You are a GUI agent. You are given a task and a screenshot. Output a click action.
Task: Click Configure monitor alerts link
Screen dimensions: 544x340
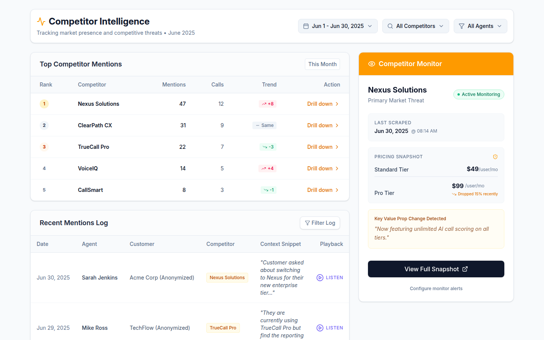[436, 289]
